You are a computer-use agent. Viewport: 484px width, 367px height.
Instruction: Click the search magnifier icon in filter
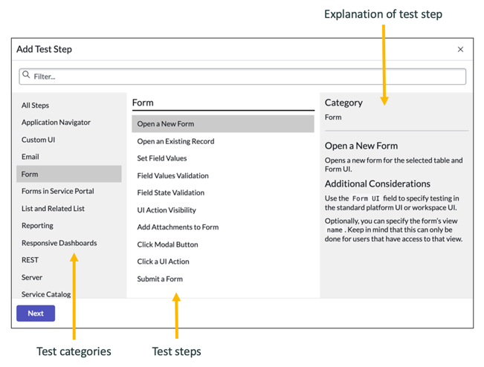(27, 75)
